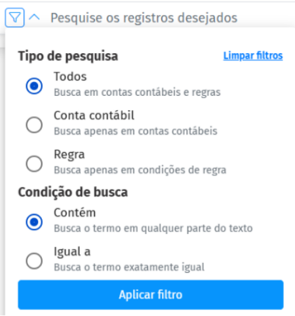Click the 'Contém' option label text
The height and width of the screenshot is (316, 295).
pos(75,212)
